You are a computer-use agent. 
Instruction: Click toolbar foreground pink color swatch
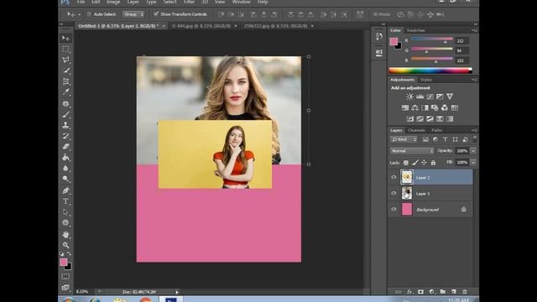tap(64, 262)
